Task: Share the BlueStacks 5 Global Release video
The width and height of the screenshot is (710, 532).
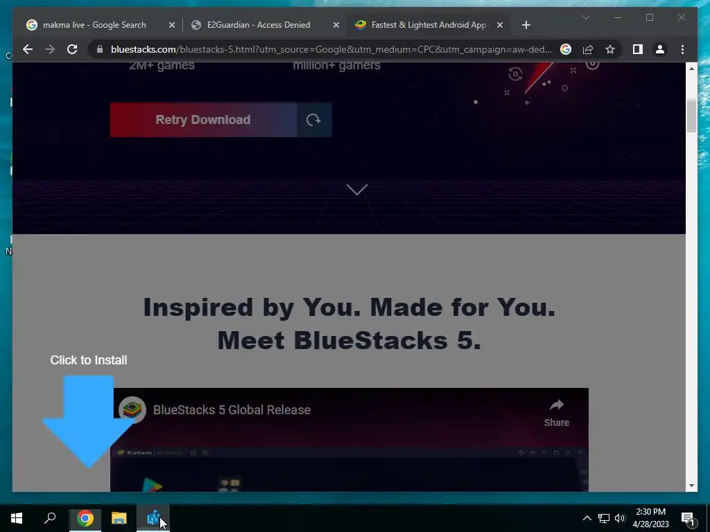Action: 557,414
